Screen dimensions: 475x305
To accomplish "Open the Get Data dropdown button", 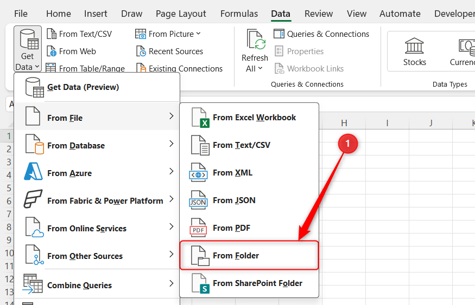I will point(27,49).
